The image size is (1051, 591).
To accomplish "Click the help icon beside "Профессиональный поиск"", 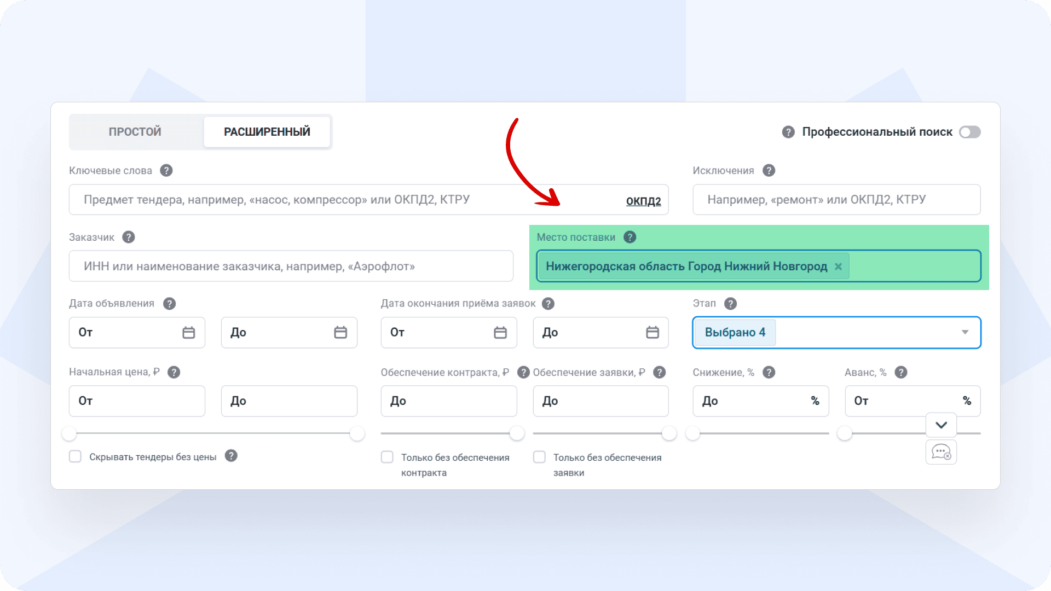I will point(788,132).
